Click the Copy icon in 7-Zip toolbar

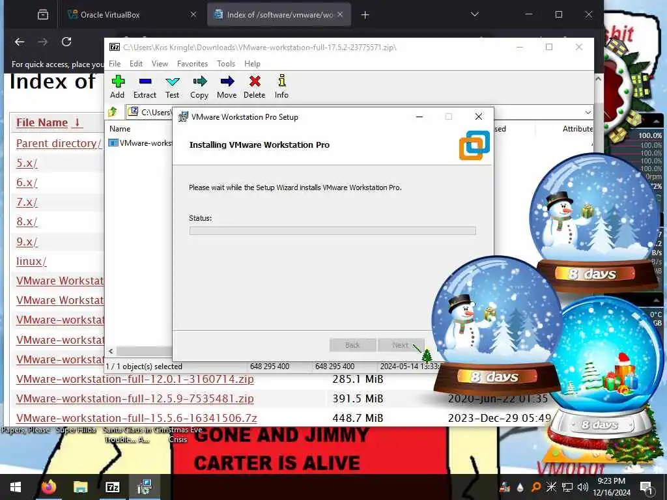[x=199, y=81]
